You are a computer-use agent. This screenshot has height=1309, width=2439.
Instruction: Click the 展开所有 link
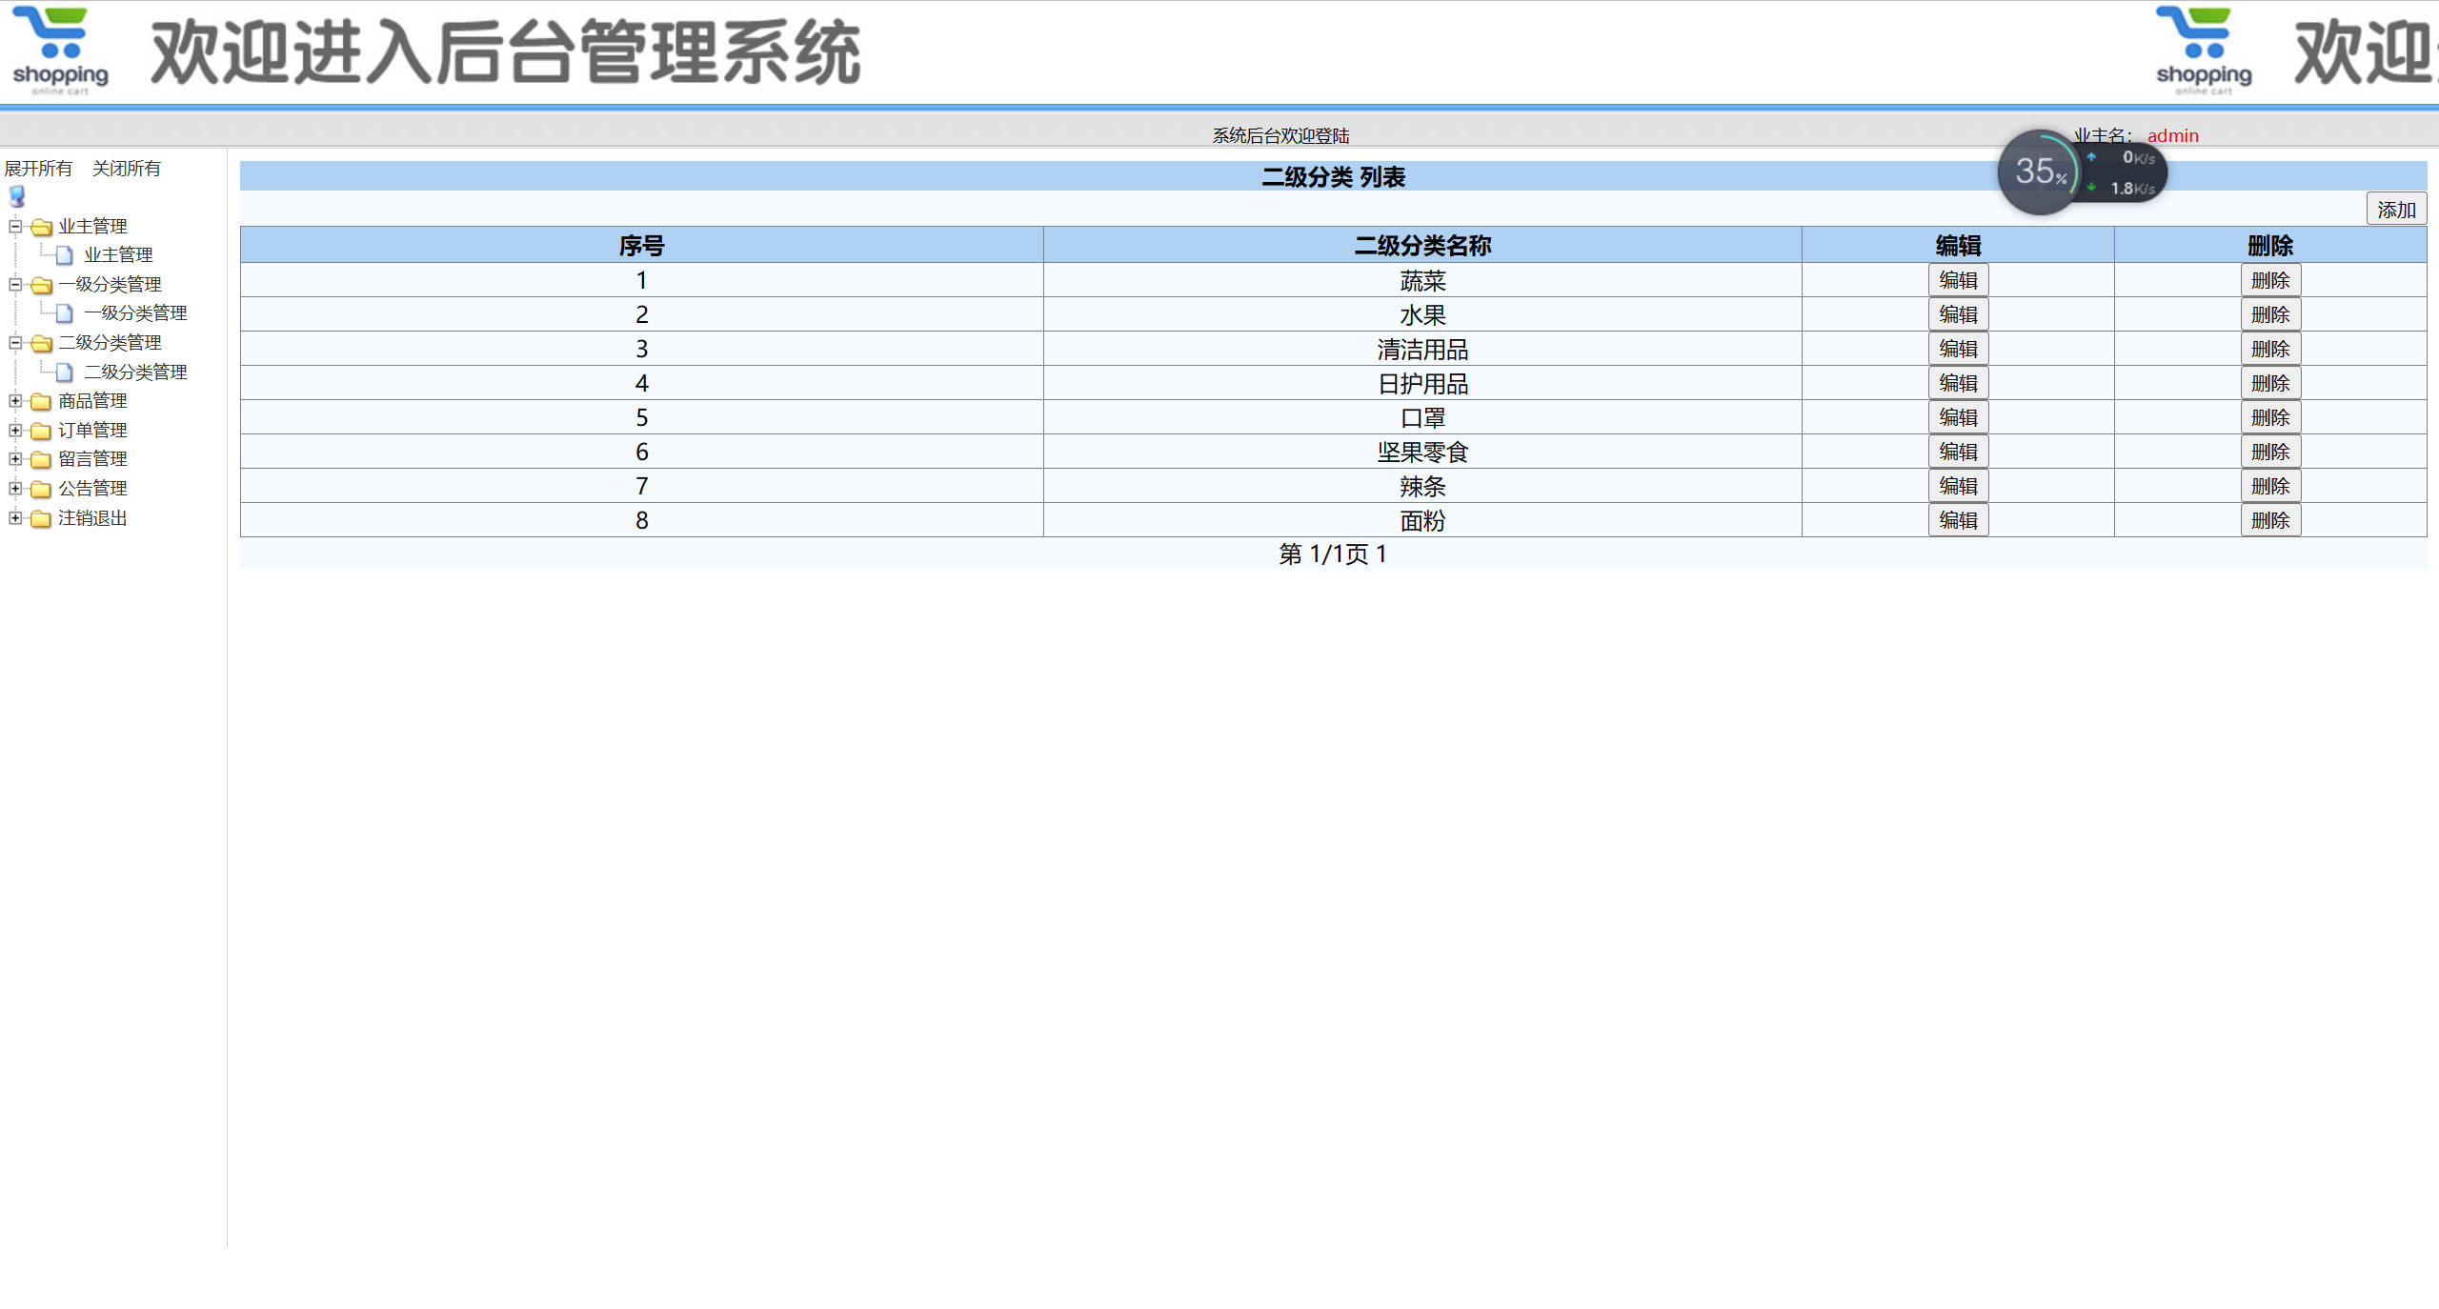point(39,168)
